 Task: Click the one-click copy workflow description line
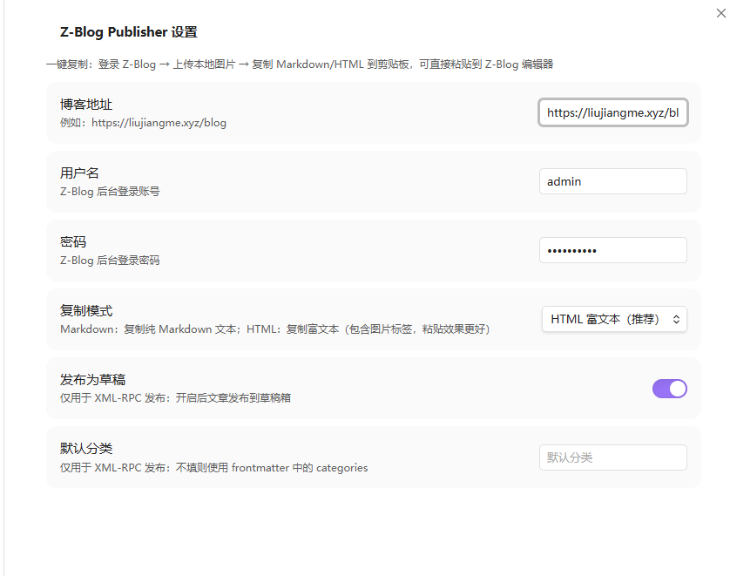click(x=300, y=64)
